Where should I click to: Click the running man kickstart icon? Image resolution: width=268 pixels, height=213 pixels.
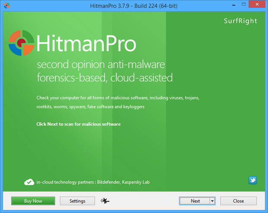pyautogui.click(x=105, y=201)
